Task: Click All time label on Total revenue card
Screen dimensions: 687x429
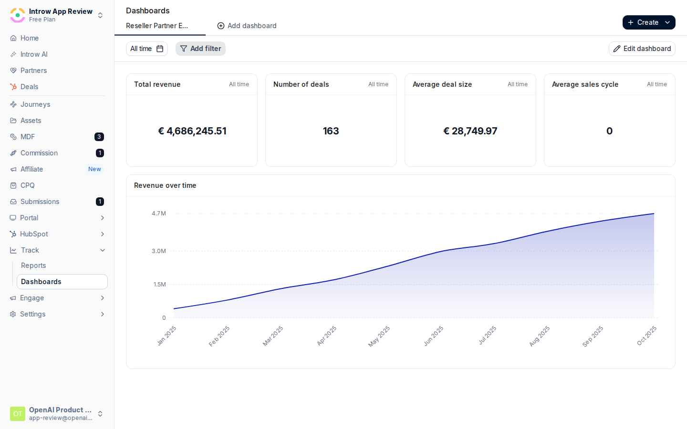Action: (239, 84)
